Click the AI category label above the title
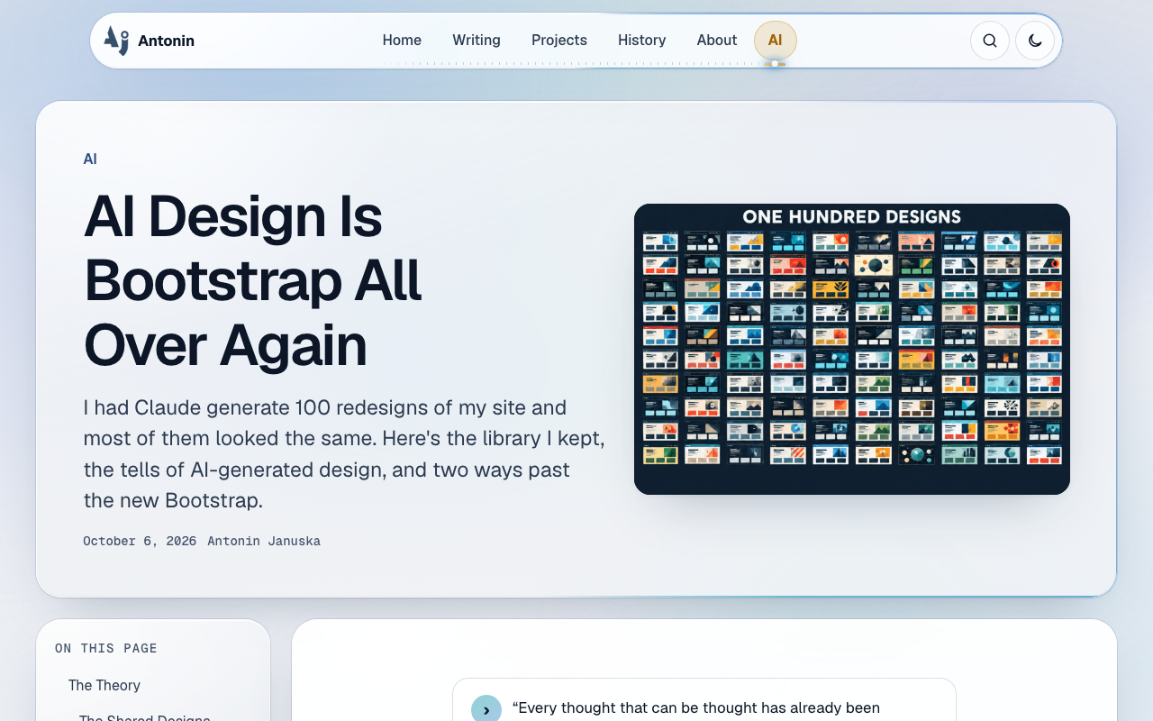Screen dimensions: 1153x721 tap(90, 160)
